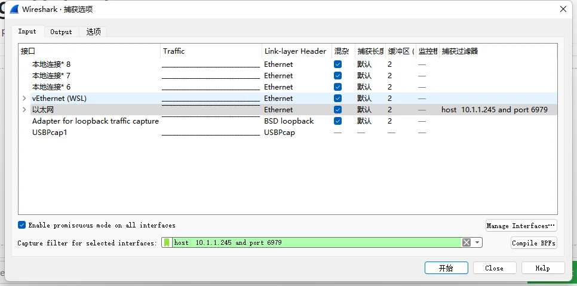Select the 以太网 interface

pos(43,110)
